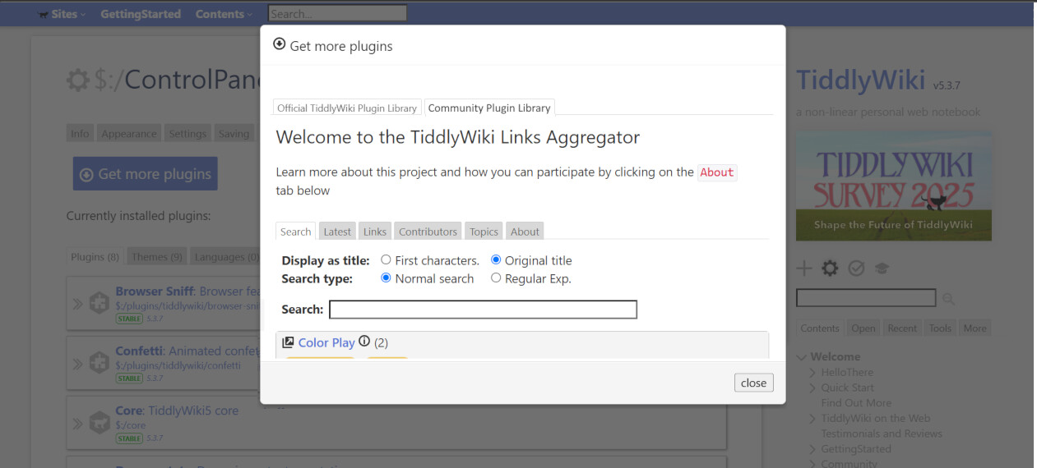The width and height of the screenshot is (1037, 468).
Task: Expand the GettingStarted tree chevron in sidebar
Action: [812, 449]
